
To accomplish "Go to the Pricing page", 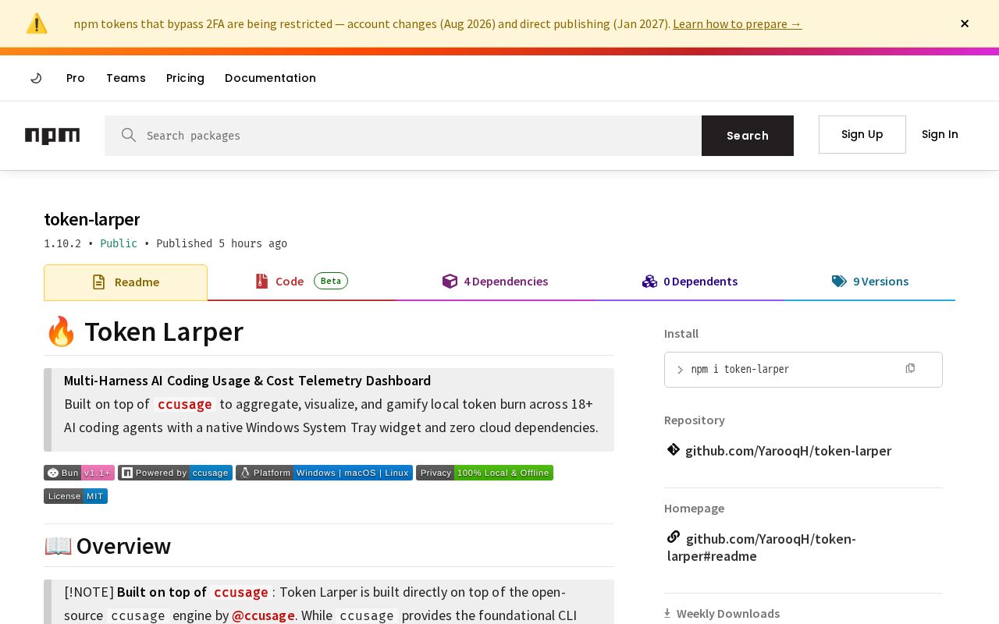I will (185, 78).
